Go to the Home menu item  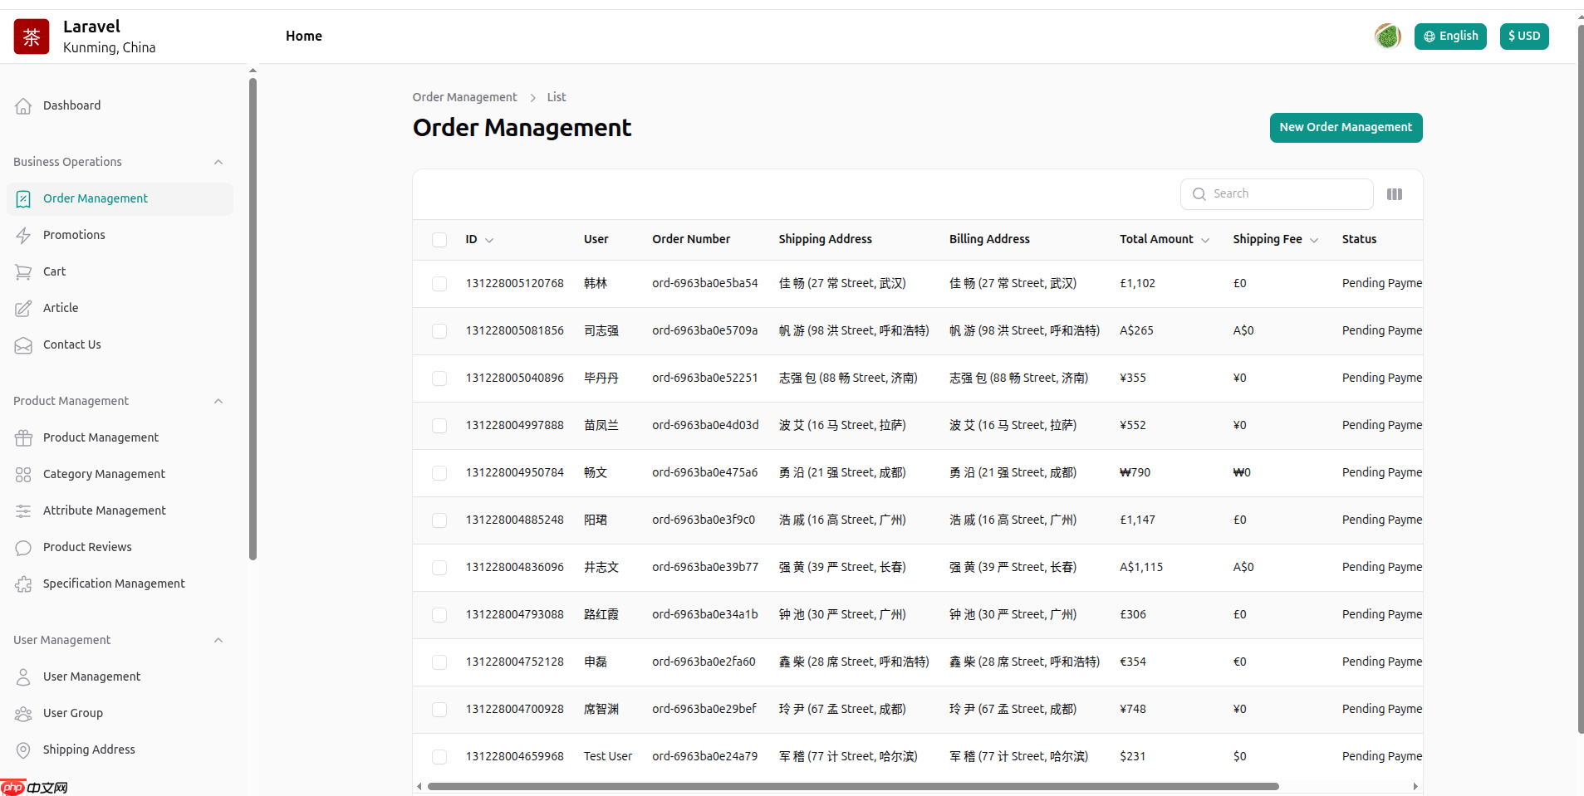tap(304, 37)
